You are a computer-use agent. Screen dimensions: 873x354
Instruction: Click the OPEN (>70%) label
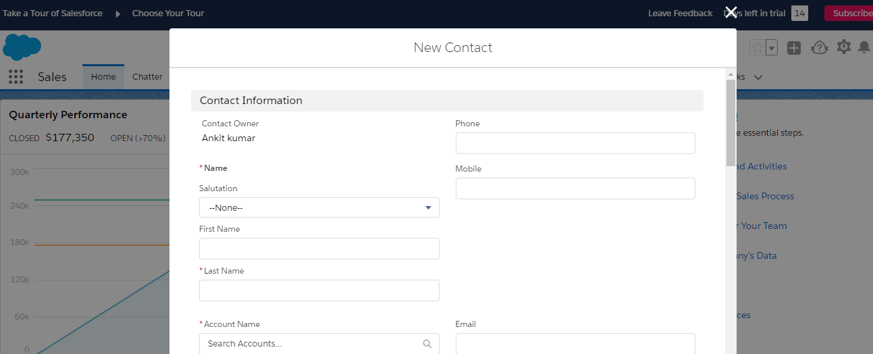tap(138, 138)
